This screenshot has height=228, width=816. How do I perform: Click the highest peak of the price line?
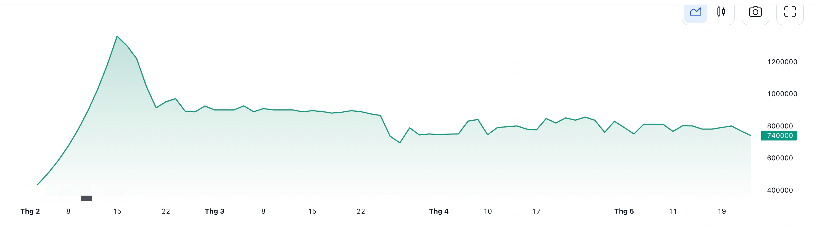[x=117, y=36]
